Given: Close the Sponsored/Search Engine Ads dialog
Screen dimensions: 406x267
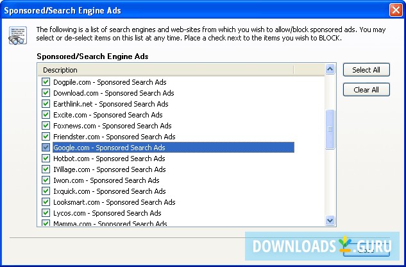Looking at the screenshot, I should (396, 10).
